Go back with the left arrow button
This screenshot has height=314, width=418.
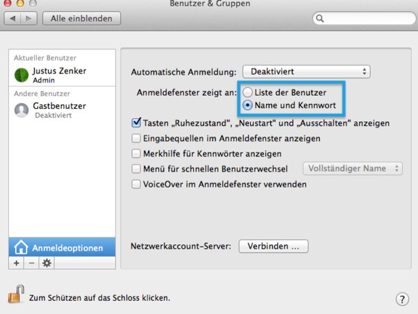pos(13,18)
